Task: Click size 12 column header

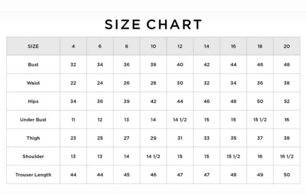Action: 180,46
